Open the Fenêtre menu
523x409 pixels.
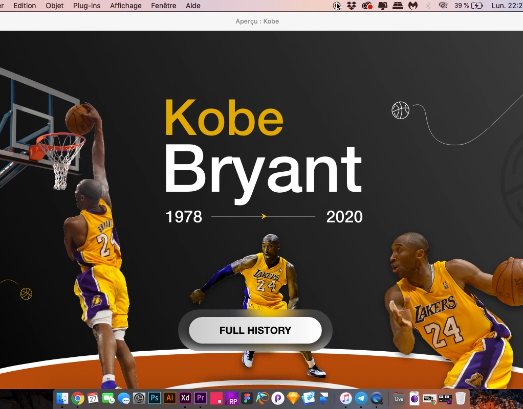click(163, 6)
